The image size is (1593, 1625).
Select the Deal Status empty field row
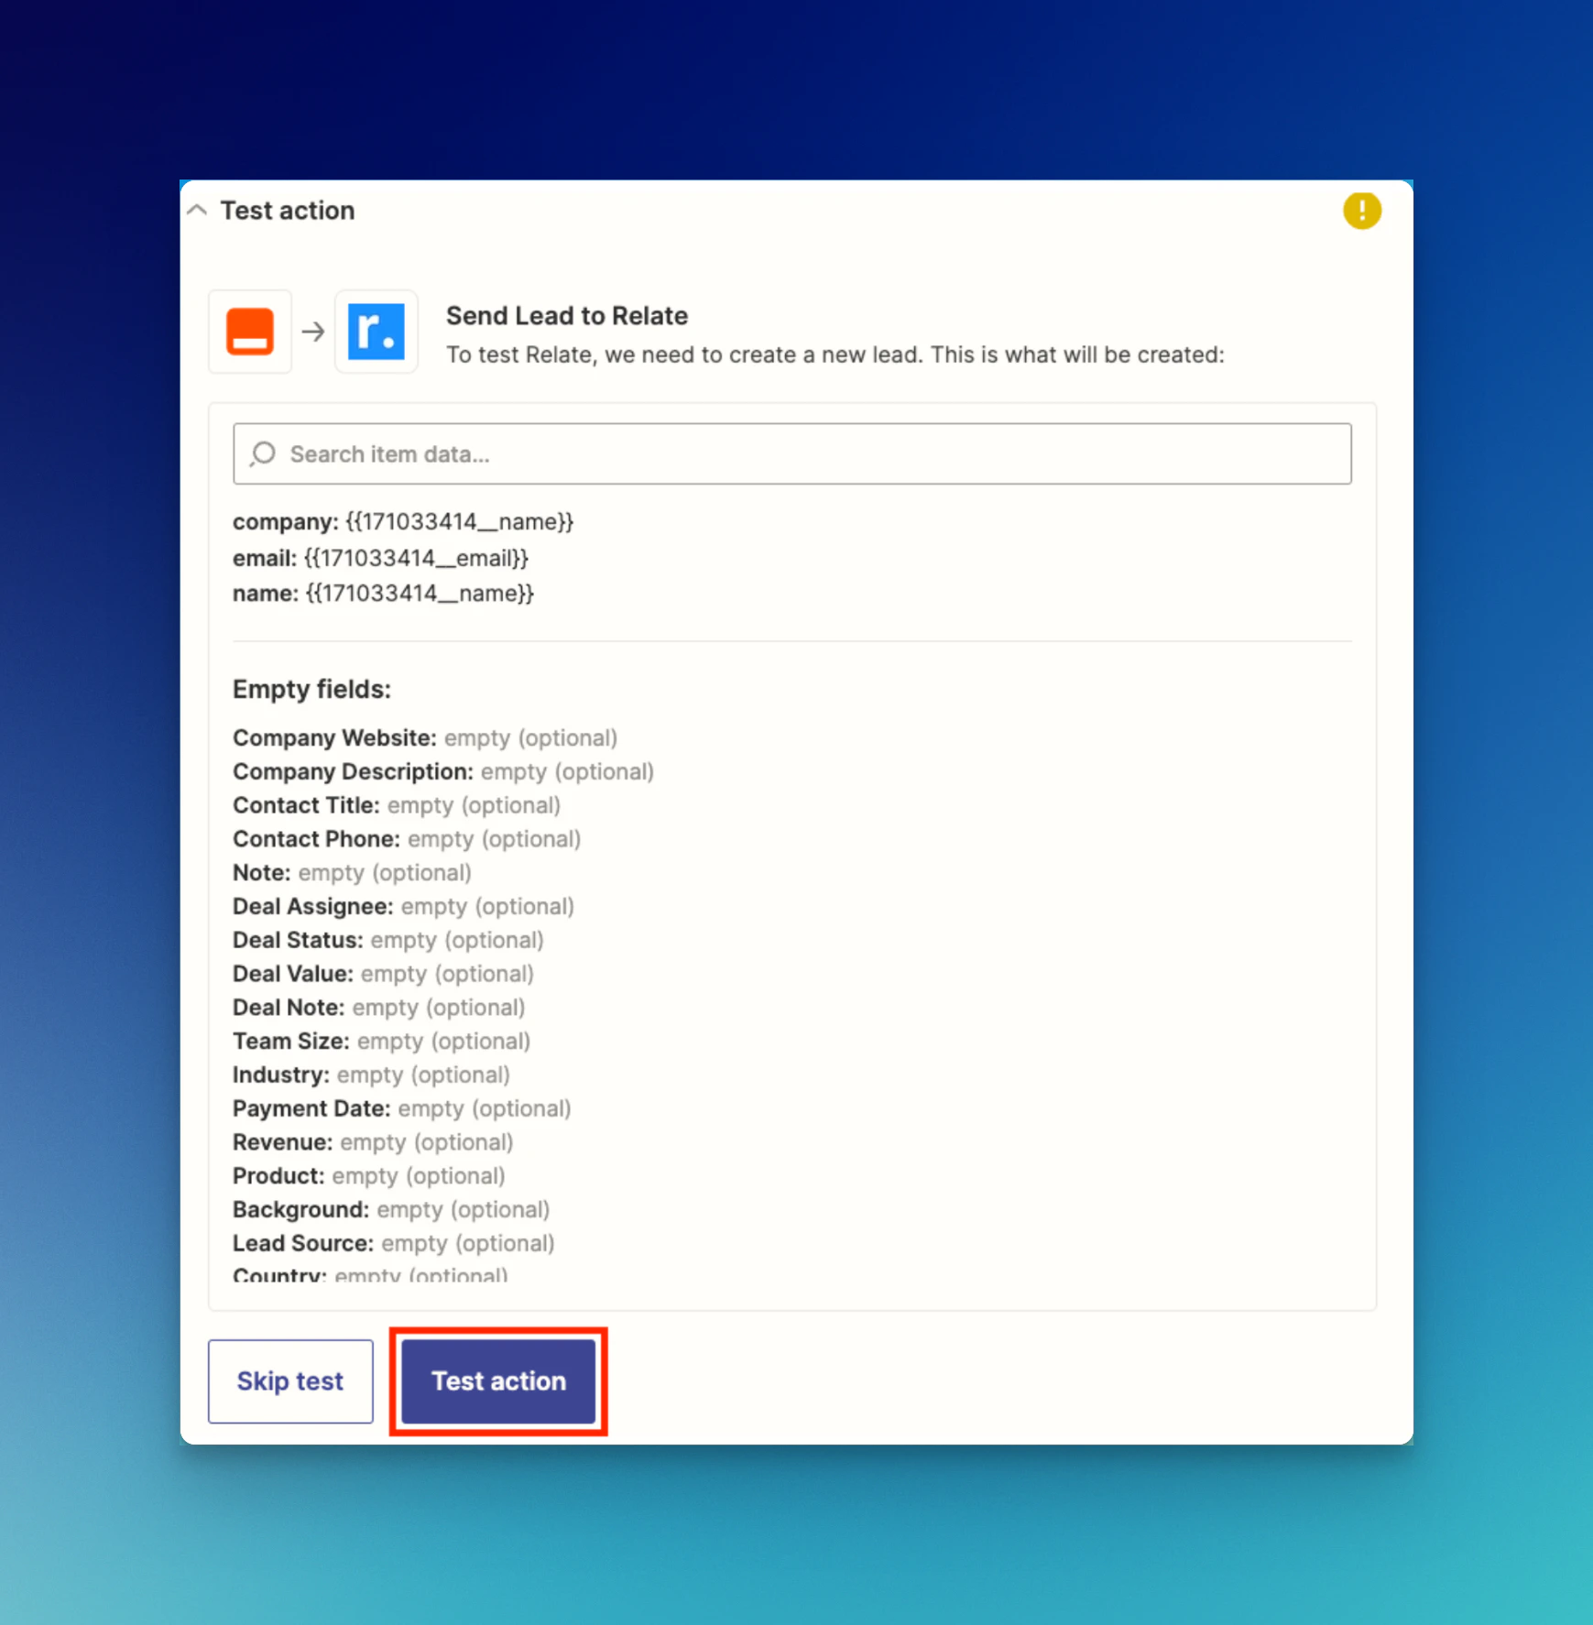pos(388,941)
